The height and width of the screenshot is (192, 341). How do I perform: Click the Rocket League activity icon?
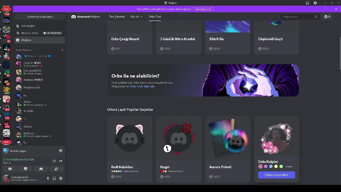[6, 151]
